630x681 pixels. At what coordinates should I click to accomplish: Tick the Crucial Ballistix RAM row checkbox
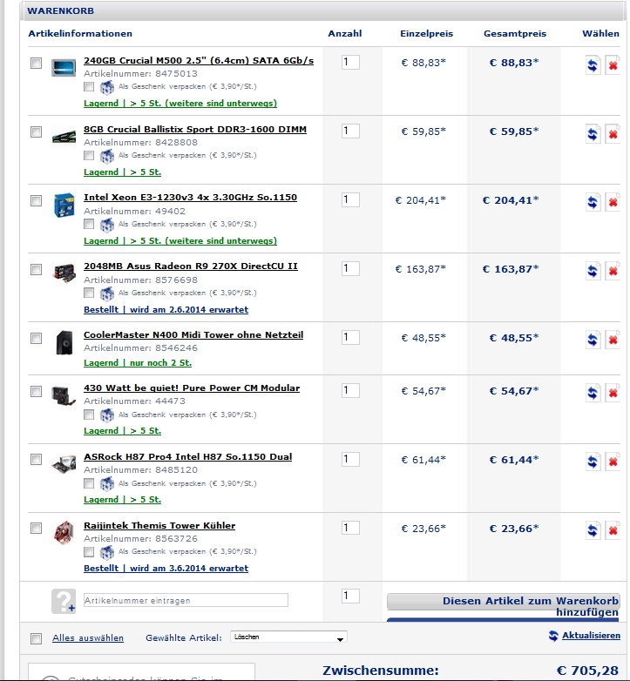(36, 131)
